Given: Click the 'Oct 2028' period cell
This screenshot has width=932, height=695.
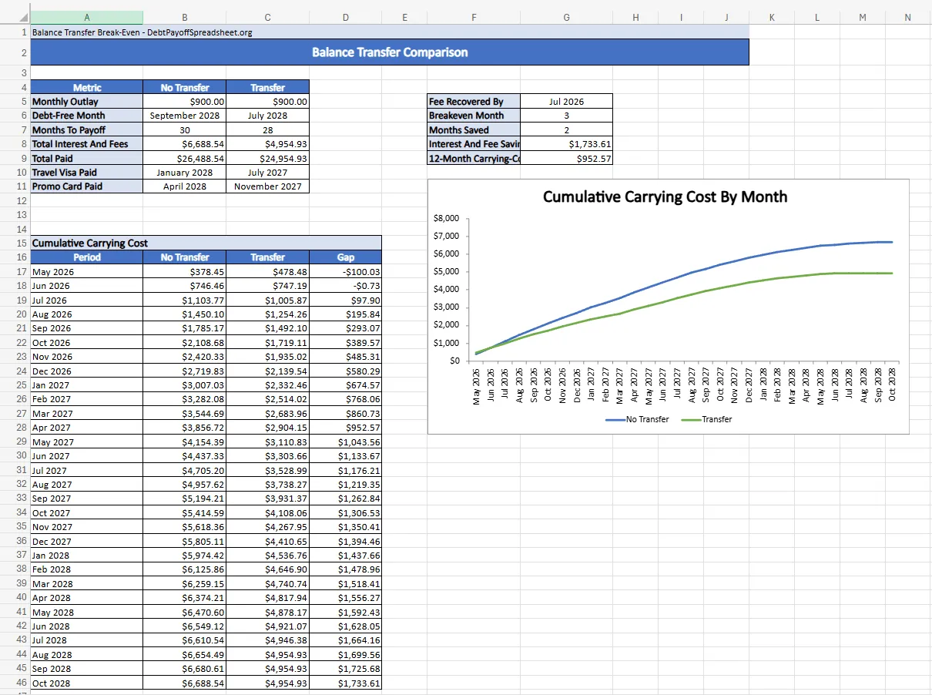Looking at the screenshot, I should click(86, 683).
